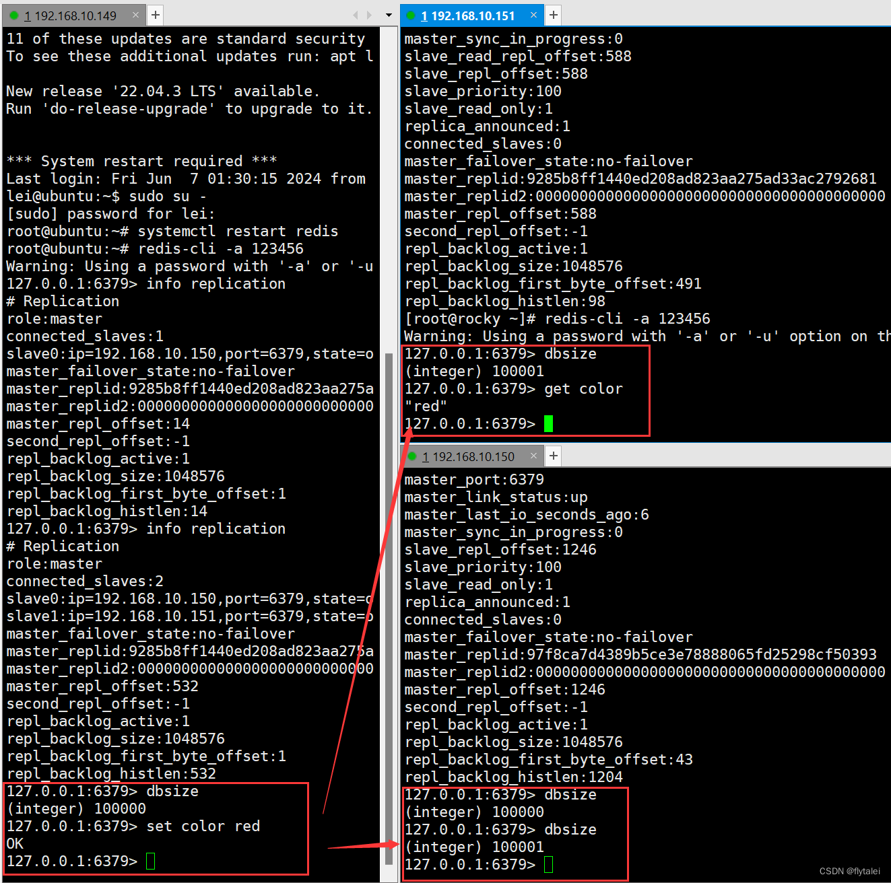Click the 'connected_slaves:2' line
Viewport: 891px width, 883px height.
point(85,581)
